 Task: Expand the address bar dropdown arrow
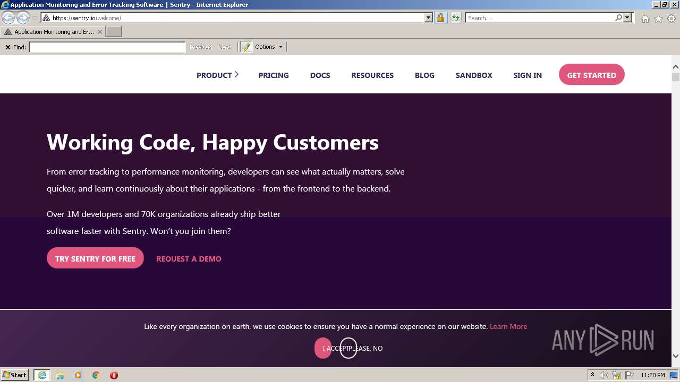(x=429, y=18)
